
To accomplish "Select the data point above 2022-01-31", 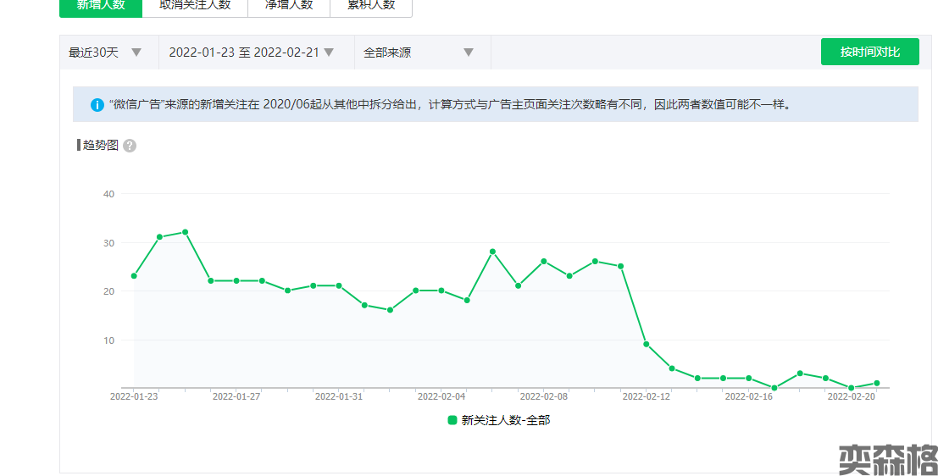I will pos(339,285).
